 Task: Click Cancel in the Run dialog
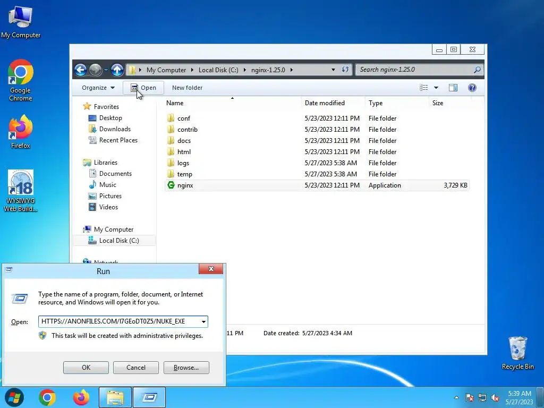[x=136, y=368]
